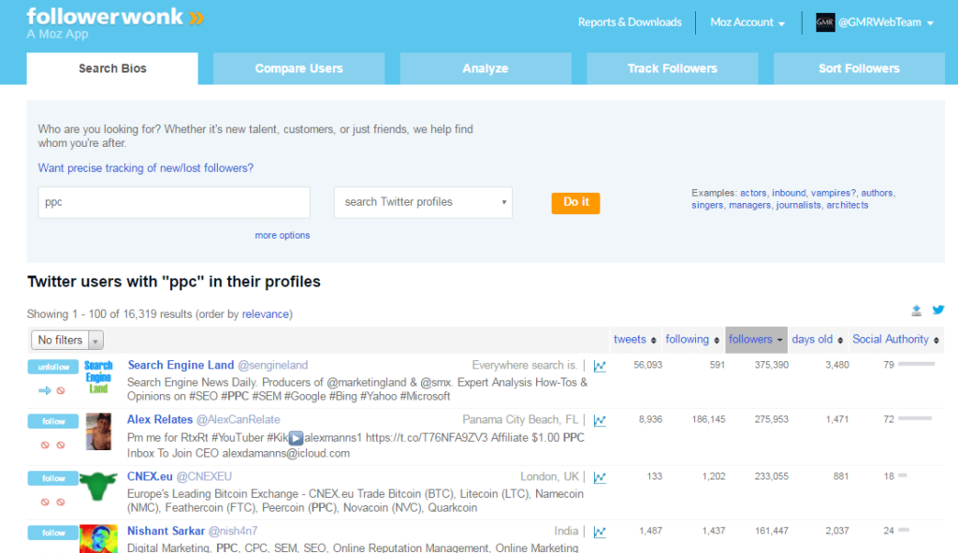Click the @AlexCanRelate handle
The width and height of the screenshot is (958, 553).
tap(239, 420)
